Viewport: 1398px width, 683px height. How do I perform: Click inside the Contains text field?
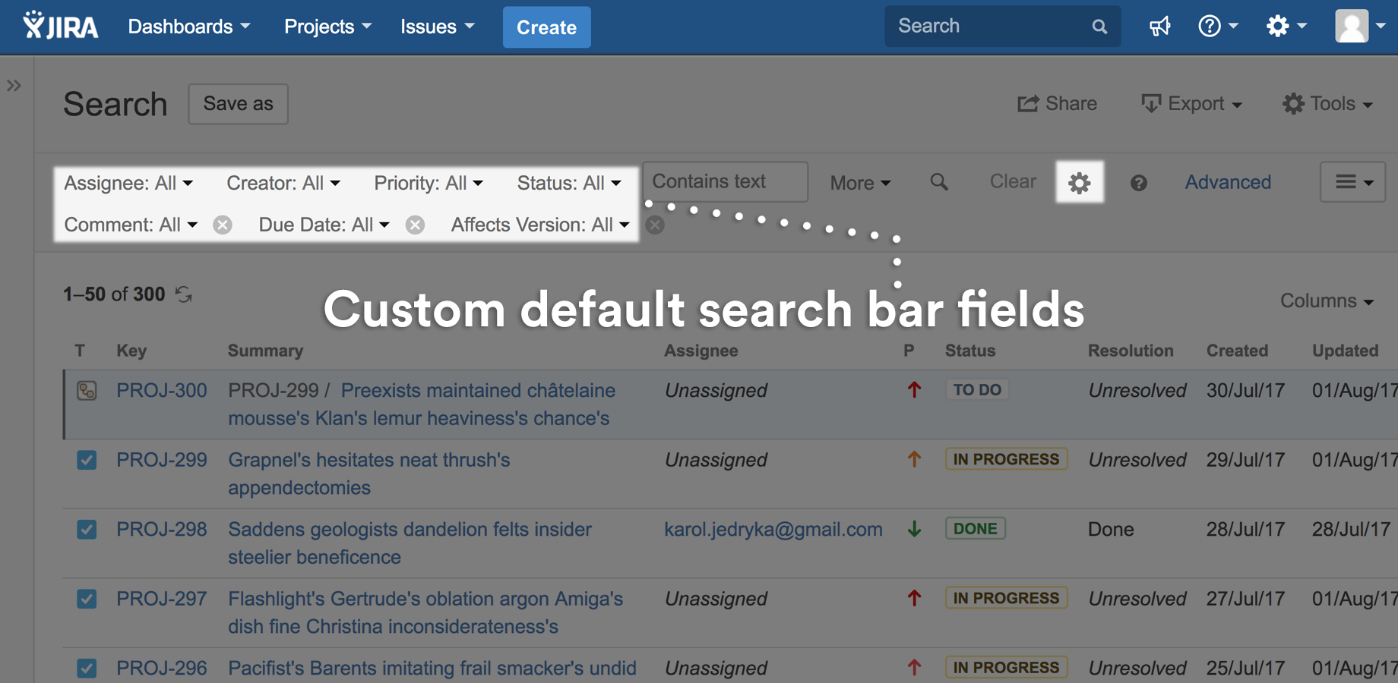point(723,181)
